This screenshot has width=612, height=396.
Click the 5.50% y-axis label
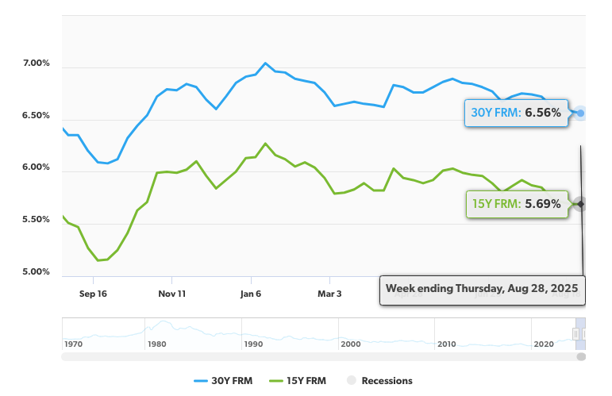37,219
